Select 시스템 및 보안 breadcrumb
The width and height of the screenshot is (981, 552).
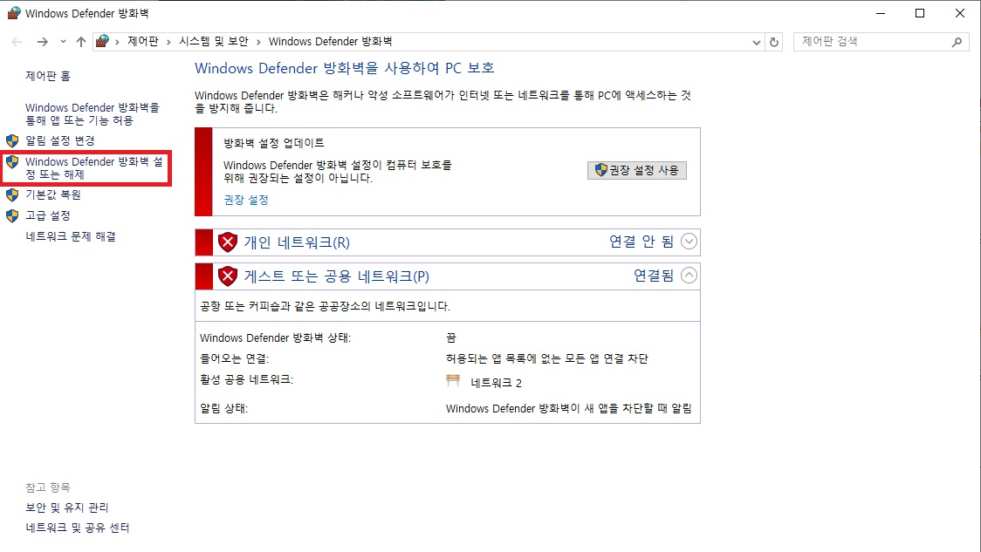[213, 41]
